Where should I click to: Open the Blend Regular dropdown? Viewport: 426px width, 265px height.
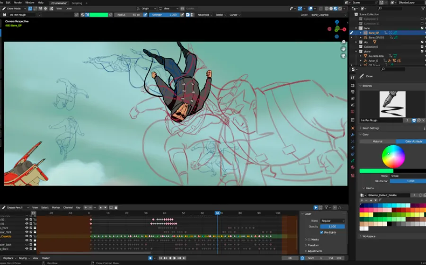(x=333, y=221)
